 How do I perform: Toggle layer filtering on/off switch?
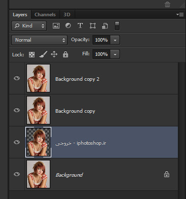117,26
